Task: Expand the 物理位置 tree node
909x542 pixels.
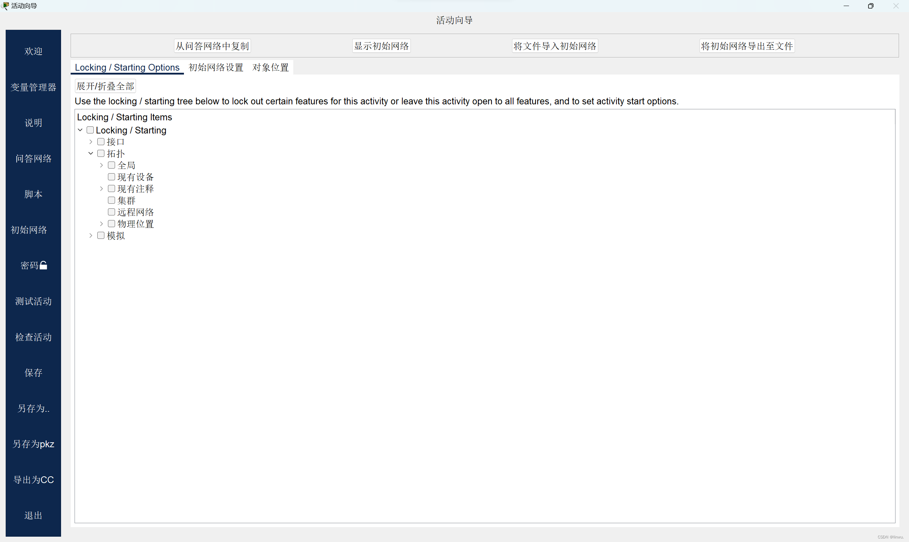Action: click(x=101, y=224)
